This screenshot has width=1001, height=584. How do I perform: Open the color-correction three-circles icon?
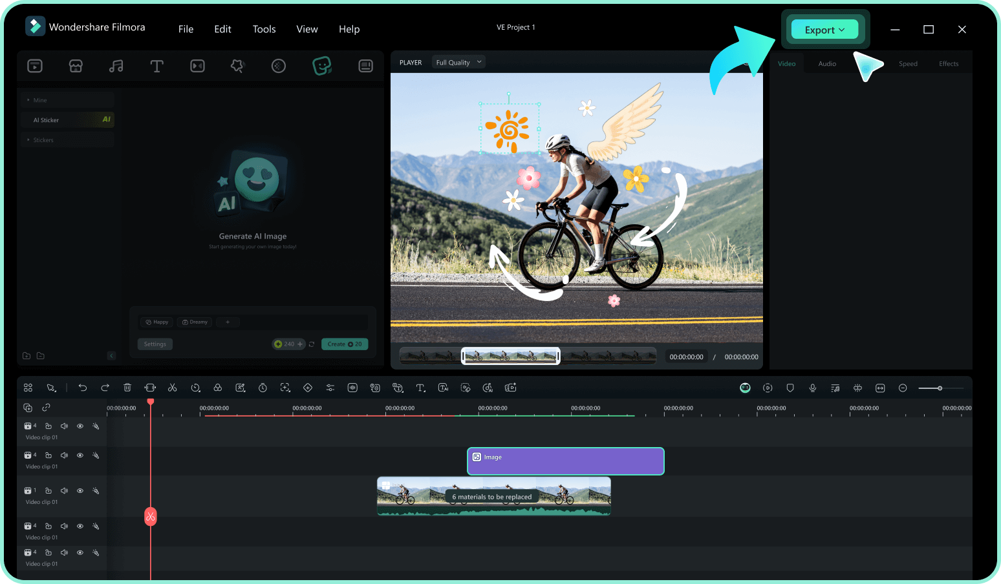[x=218, y=388]
